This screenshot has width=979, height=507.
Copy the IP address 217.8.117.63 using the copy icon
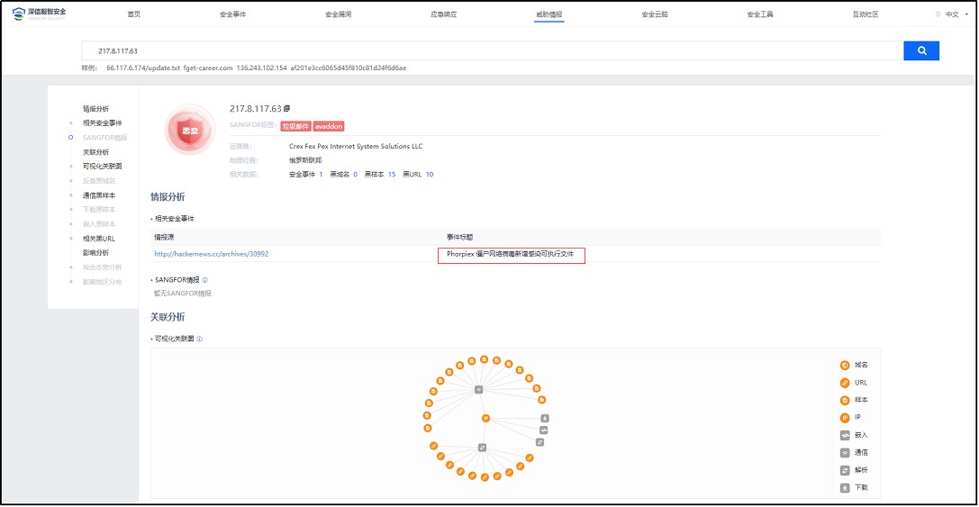tap(287, 109)
